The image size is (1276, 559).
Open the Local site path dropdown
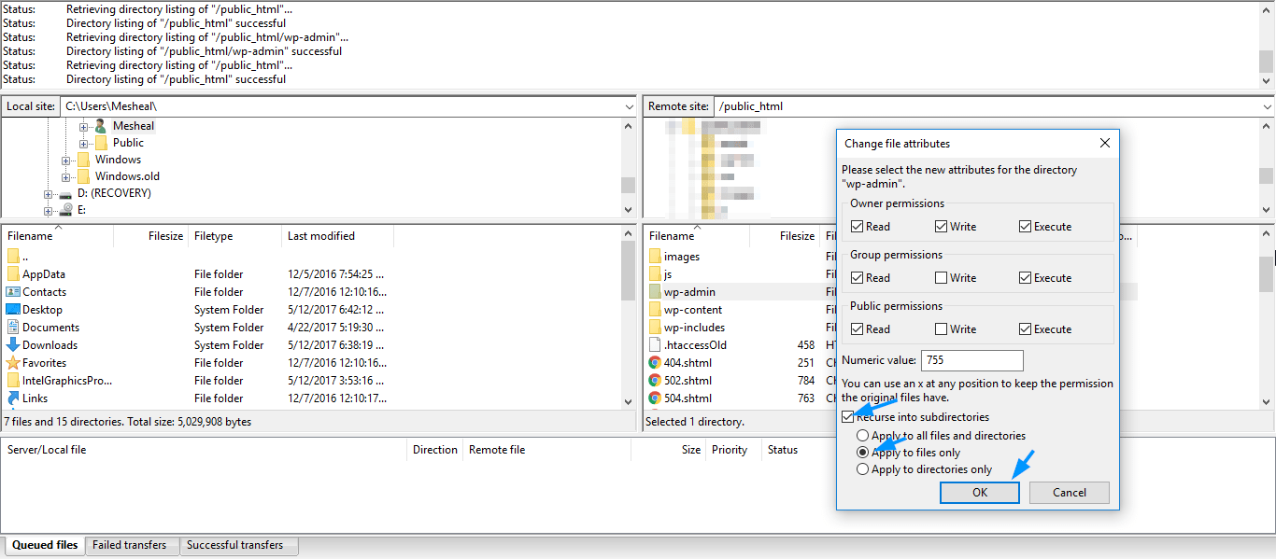click(x=629, y=106)
